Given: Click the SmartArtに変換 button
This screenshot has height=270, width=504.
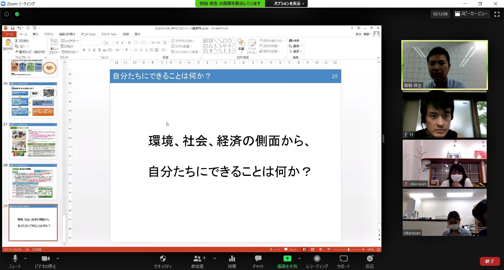Looking at the screenshot, I should point(186,52).
